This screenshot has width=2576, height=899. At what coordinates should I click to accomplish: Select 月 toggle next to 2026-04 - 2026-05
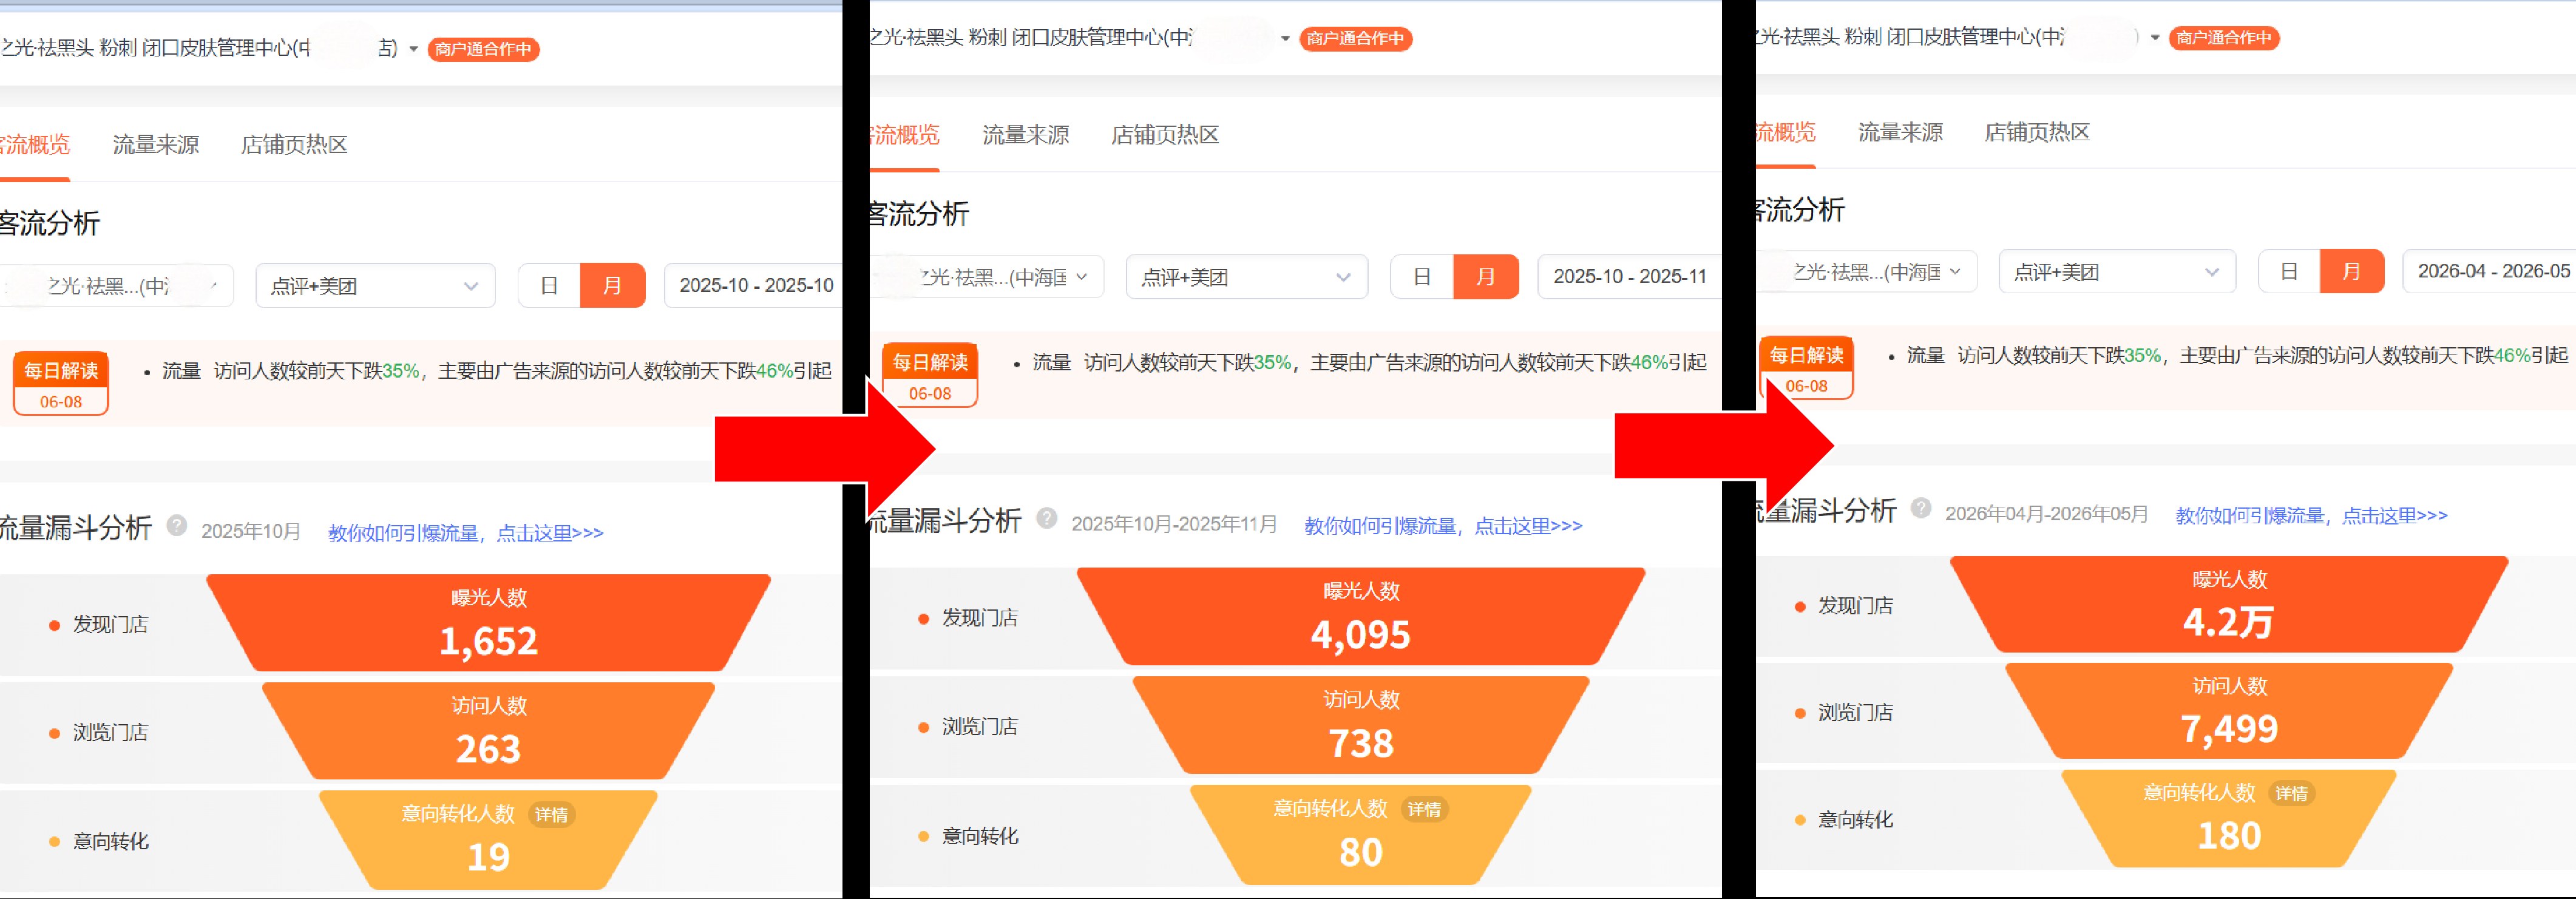[2352, 271]
